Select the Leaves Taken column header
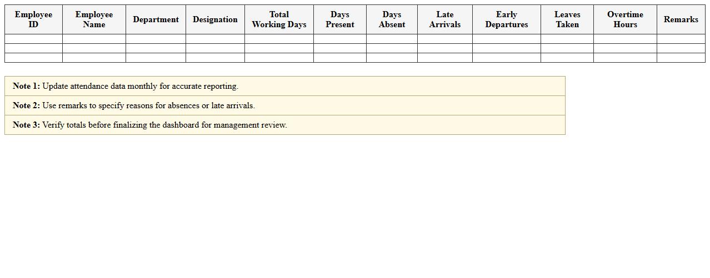Viewport: 710px width, 278px height. pyautogui.click(x=567, y=19)
